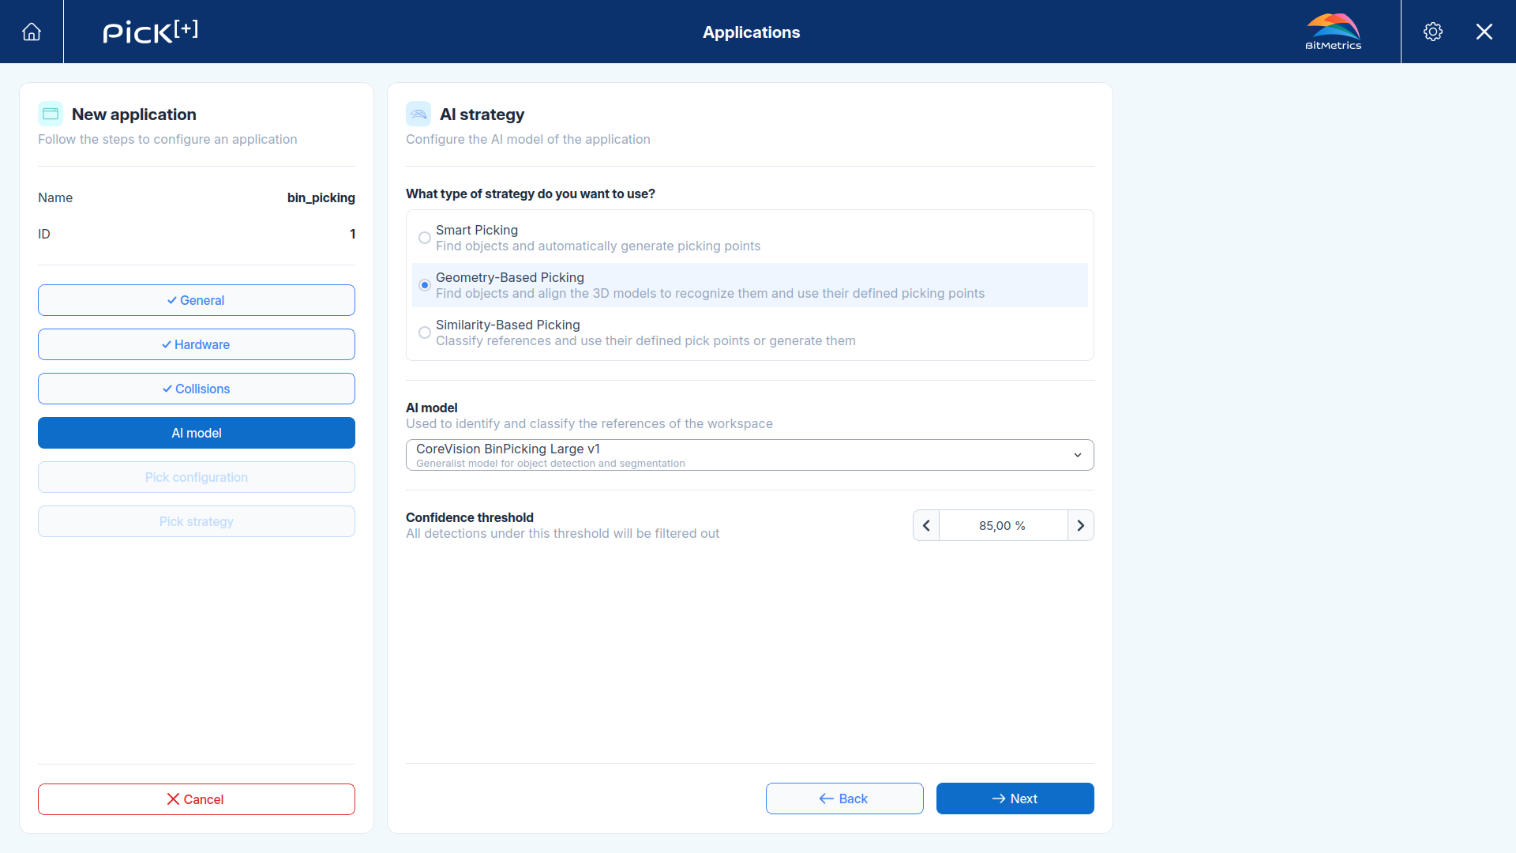1516x853 pixels.
Task: Click the New application window icon
Action: 51,114
